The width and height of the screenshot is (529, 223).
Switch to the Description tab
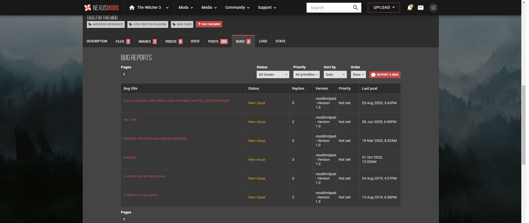click(97, 41)
